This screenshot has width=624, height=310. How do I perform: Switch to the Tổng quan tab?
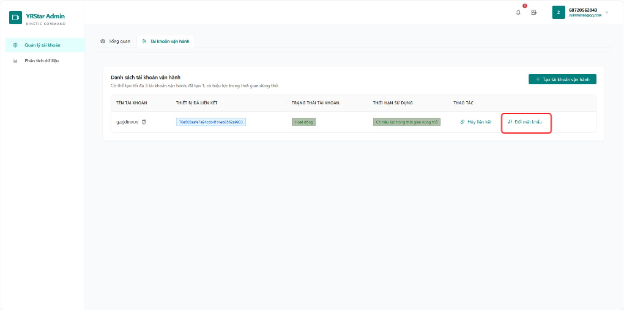(116, 41)
